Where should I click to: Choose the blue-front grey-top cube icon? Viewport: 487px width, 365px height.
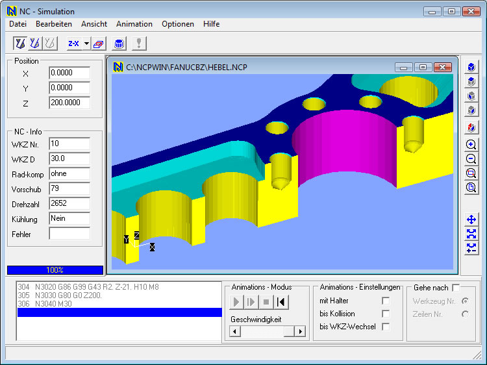471,110
